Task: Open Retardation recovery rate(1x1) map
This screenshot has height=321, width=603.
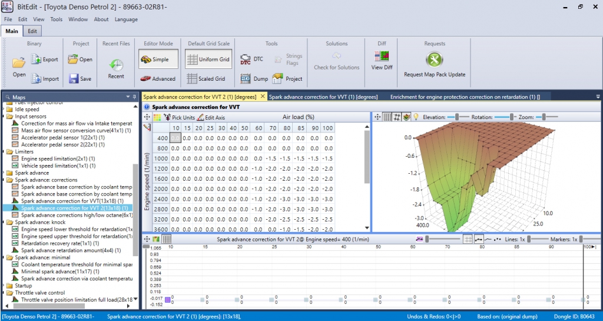Action: [60, 243]
